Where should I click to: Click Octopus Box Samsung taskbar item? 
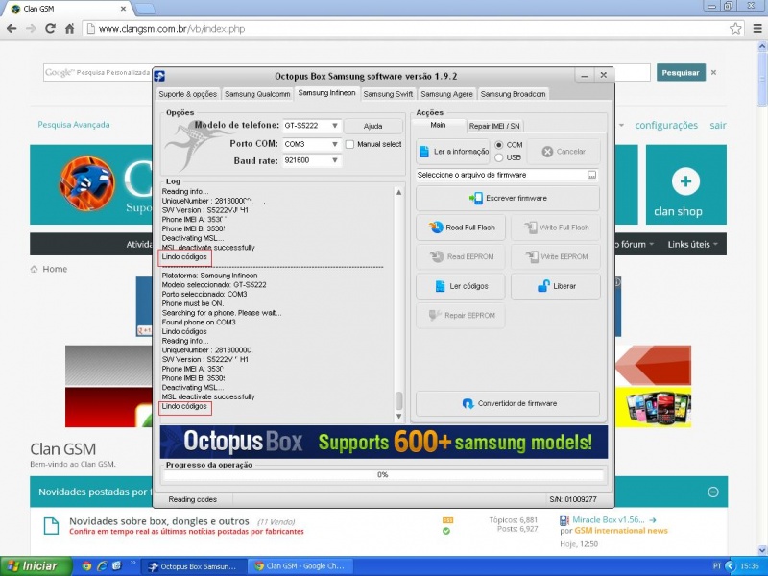(193, 566)
